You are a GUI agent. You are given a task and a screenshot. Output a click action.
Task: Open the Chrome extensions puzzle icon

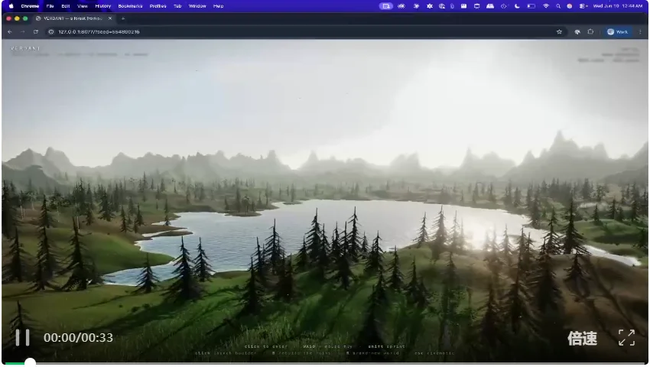tap(590, 31)
